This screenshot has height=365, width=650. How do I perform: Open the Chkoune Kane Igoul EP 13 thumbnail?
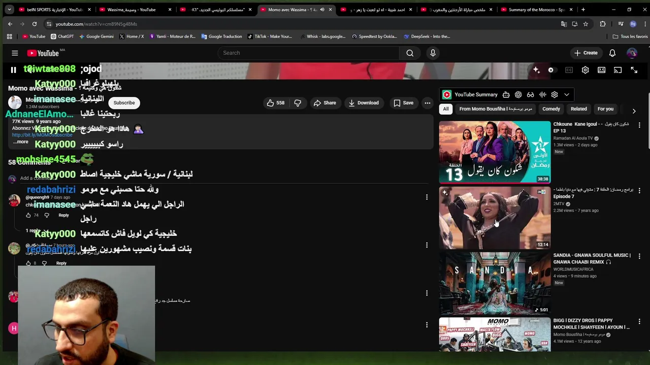tap(495, 152)
